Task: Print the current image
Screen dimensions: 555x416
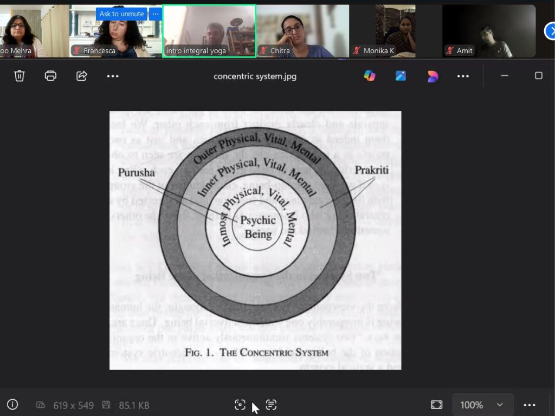Action: click(x=50, y=76)
